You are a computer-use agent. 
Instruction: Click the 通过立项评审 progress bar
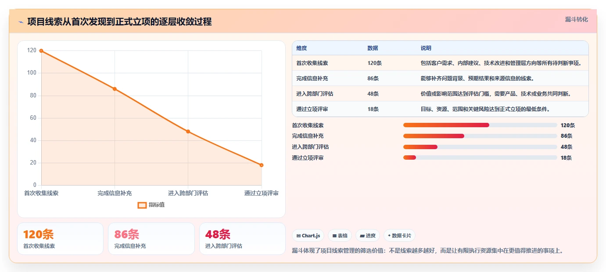click(480, 157)
